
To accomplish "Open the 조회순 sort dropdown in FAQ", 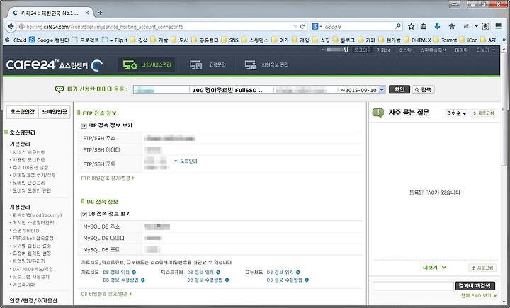I will coord(456,113).
